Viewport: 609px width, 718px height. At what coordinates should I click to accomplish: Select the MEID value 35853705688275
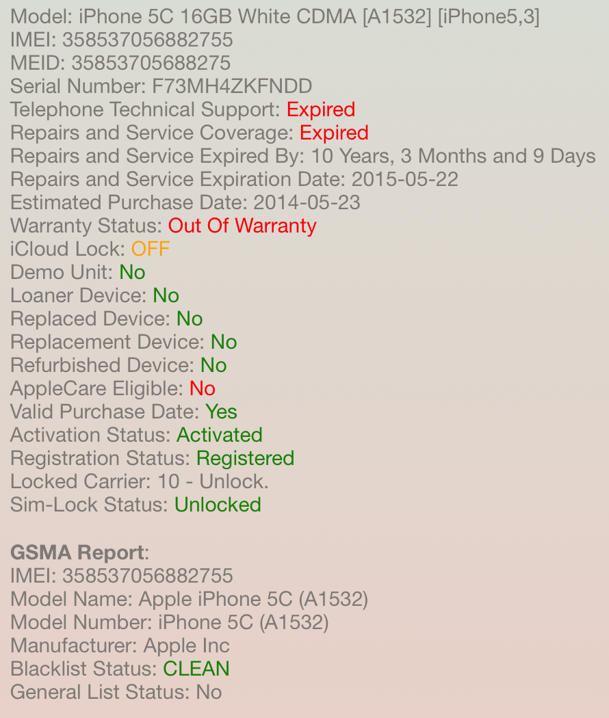[151, 63]
